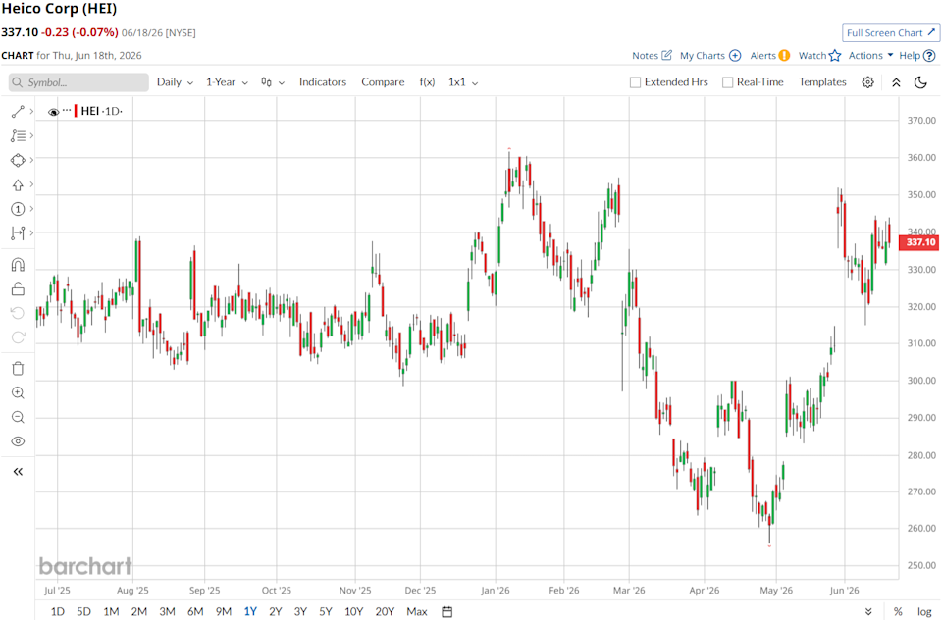Redo the last chart action
941x620 pixels.
click(18, 337)
